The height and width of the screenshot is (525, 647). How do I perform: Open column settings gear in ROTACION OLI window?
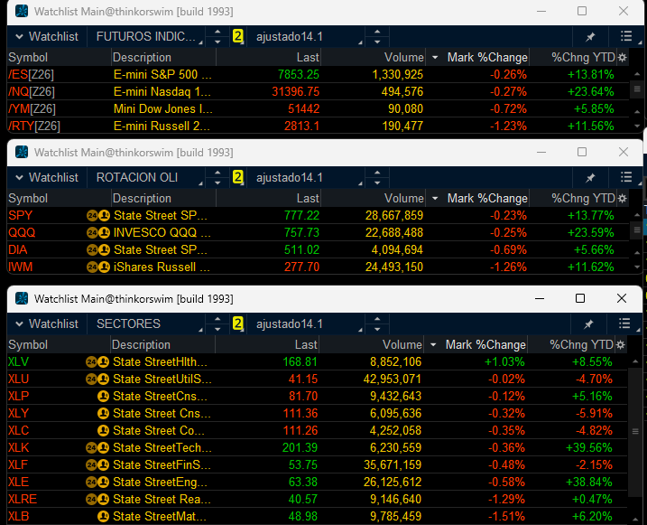click(x=623, y=198)
